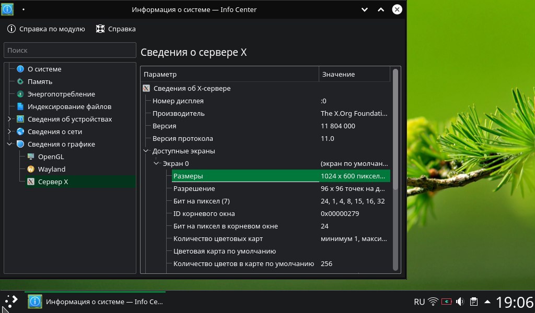
Task: Click the 19:06 clock
Action: [x=514, y=302]
